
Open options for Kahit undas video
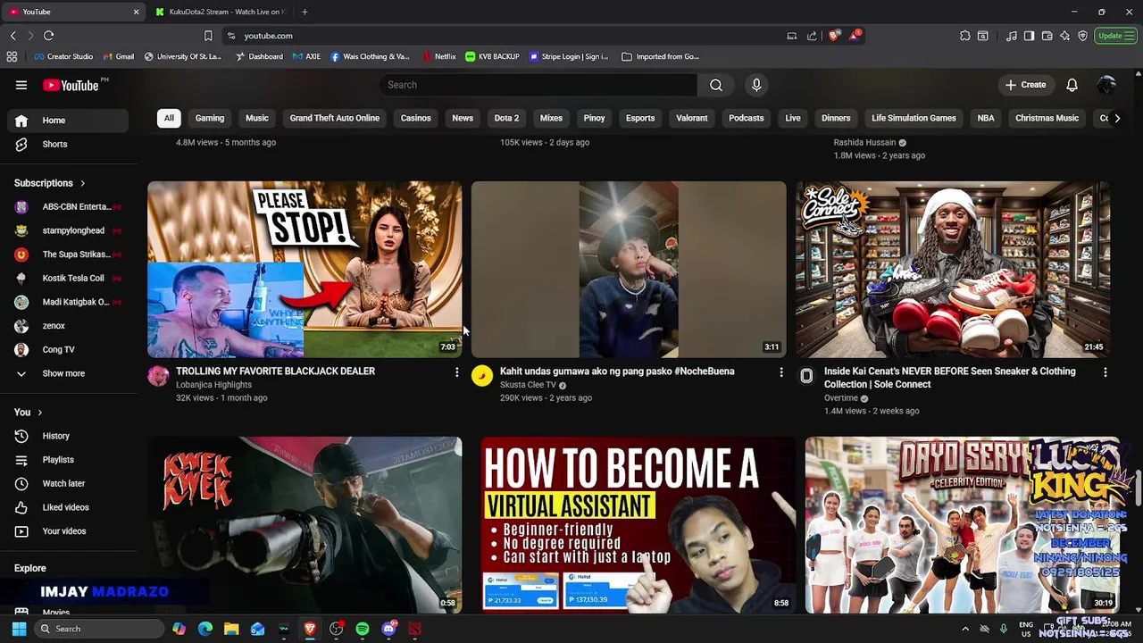click(x=780, y=372)
